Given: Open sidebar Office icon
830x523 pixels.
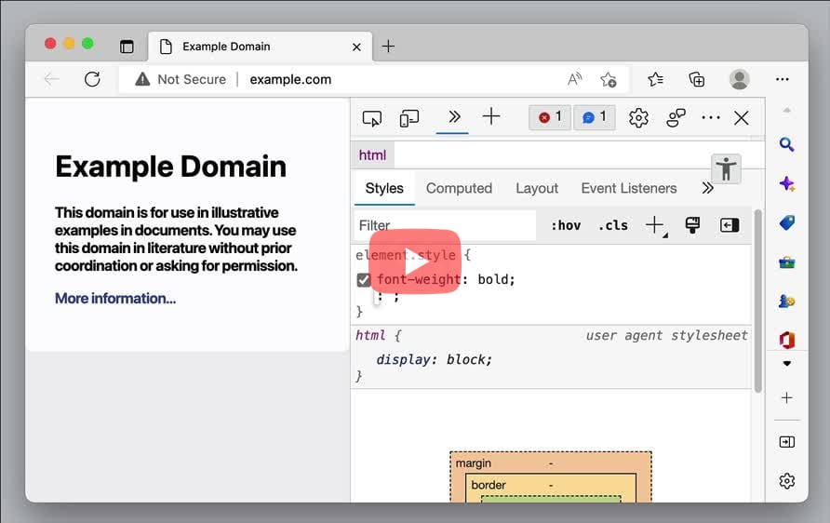Looking at the screenshot, I should coord(787,340).
